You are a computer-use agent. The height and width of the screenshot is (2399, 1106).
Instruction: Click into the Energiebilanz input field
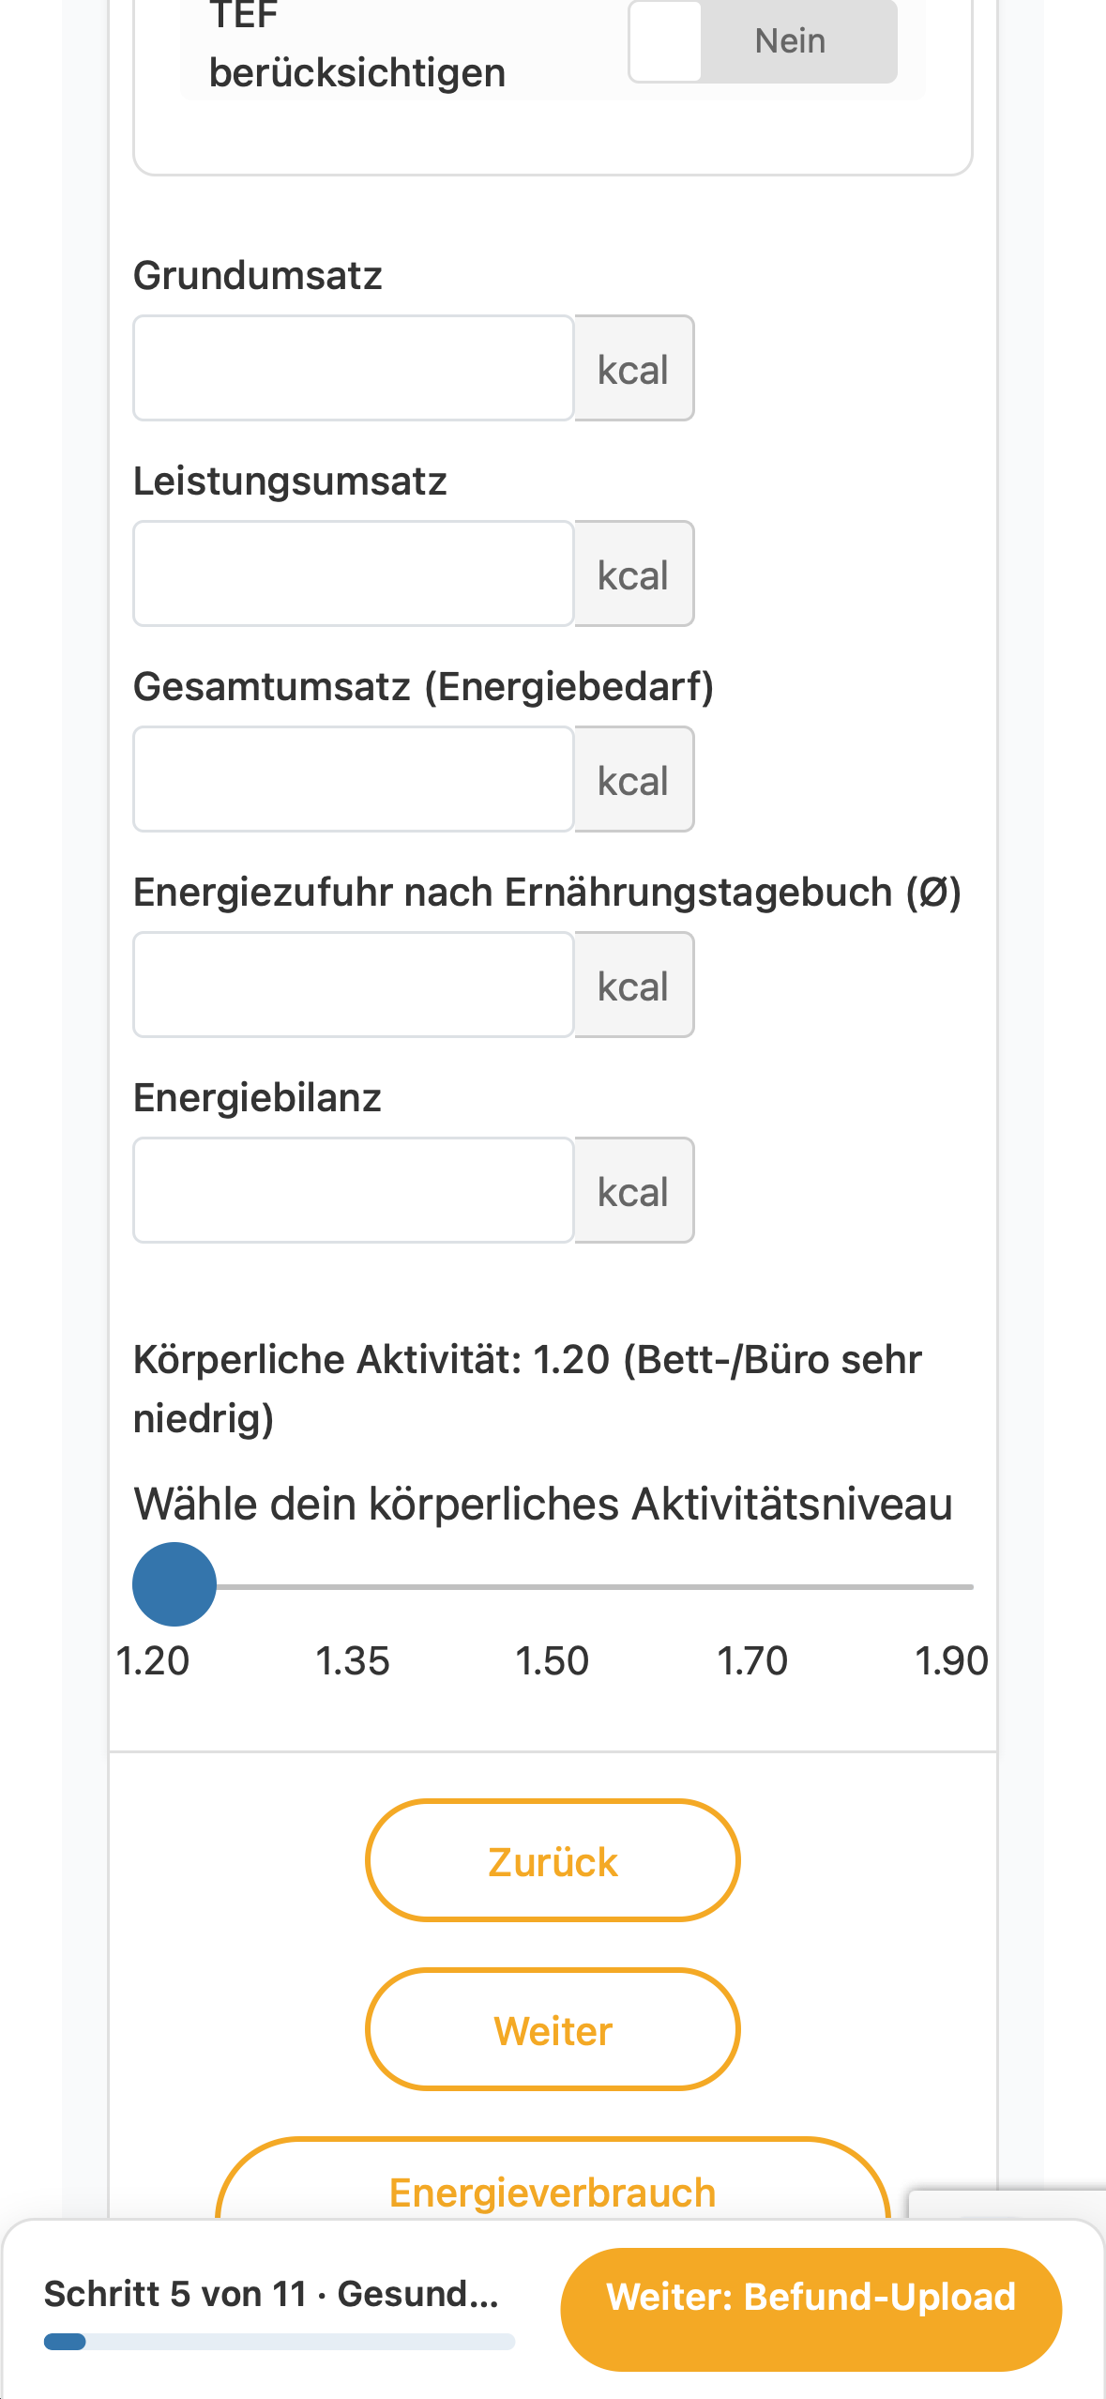(354, 1190)
